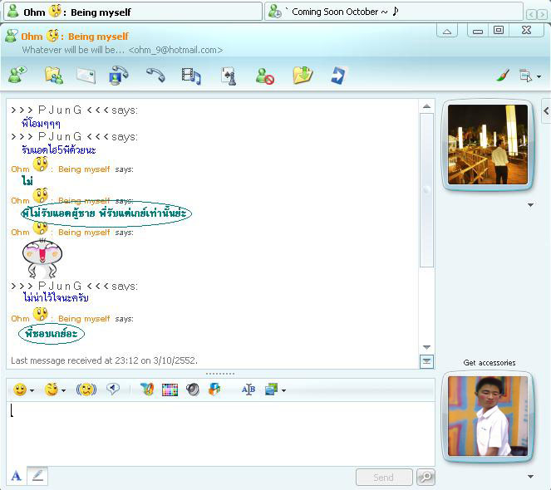Block this contact using the block icon
Viewport: 551px width, 490px height.
tap(264, 76)
